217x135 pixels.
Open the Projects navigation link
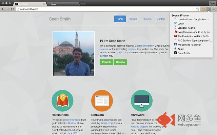pyautogui.click(x=133, y=19)
